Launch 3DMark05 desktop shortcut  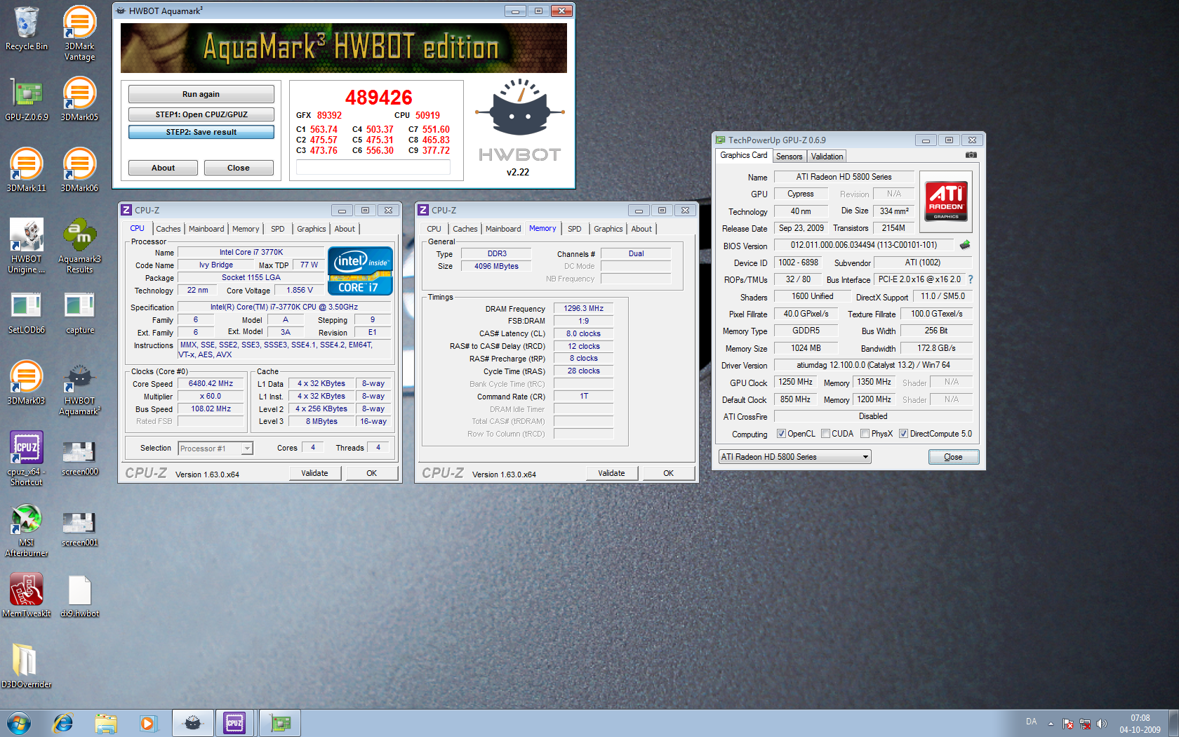(79, 99)
